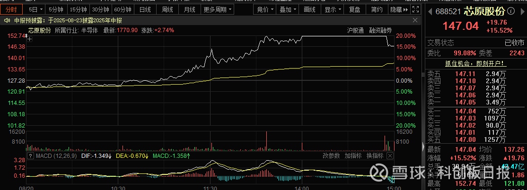
Task: Click 买二 price 147.03
Action: tap(465, 118)
